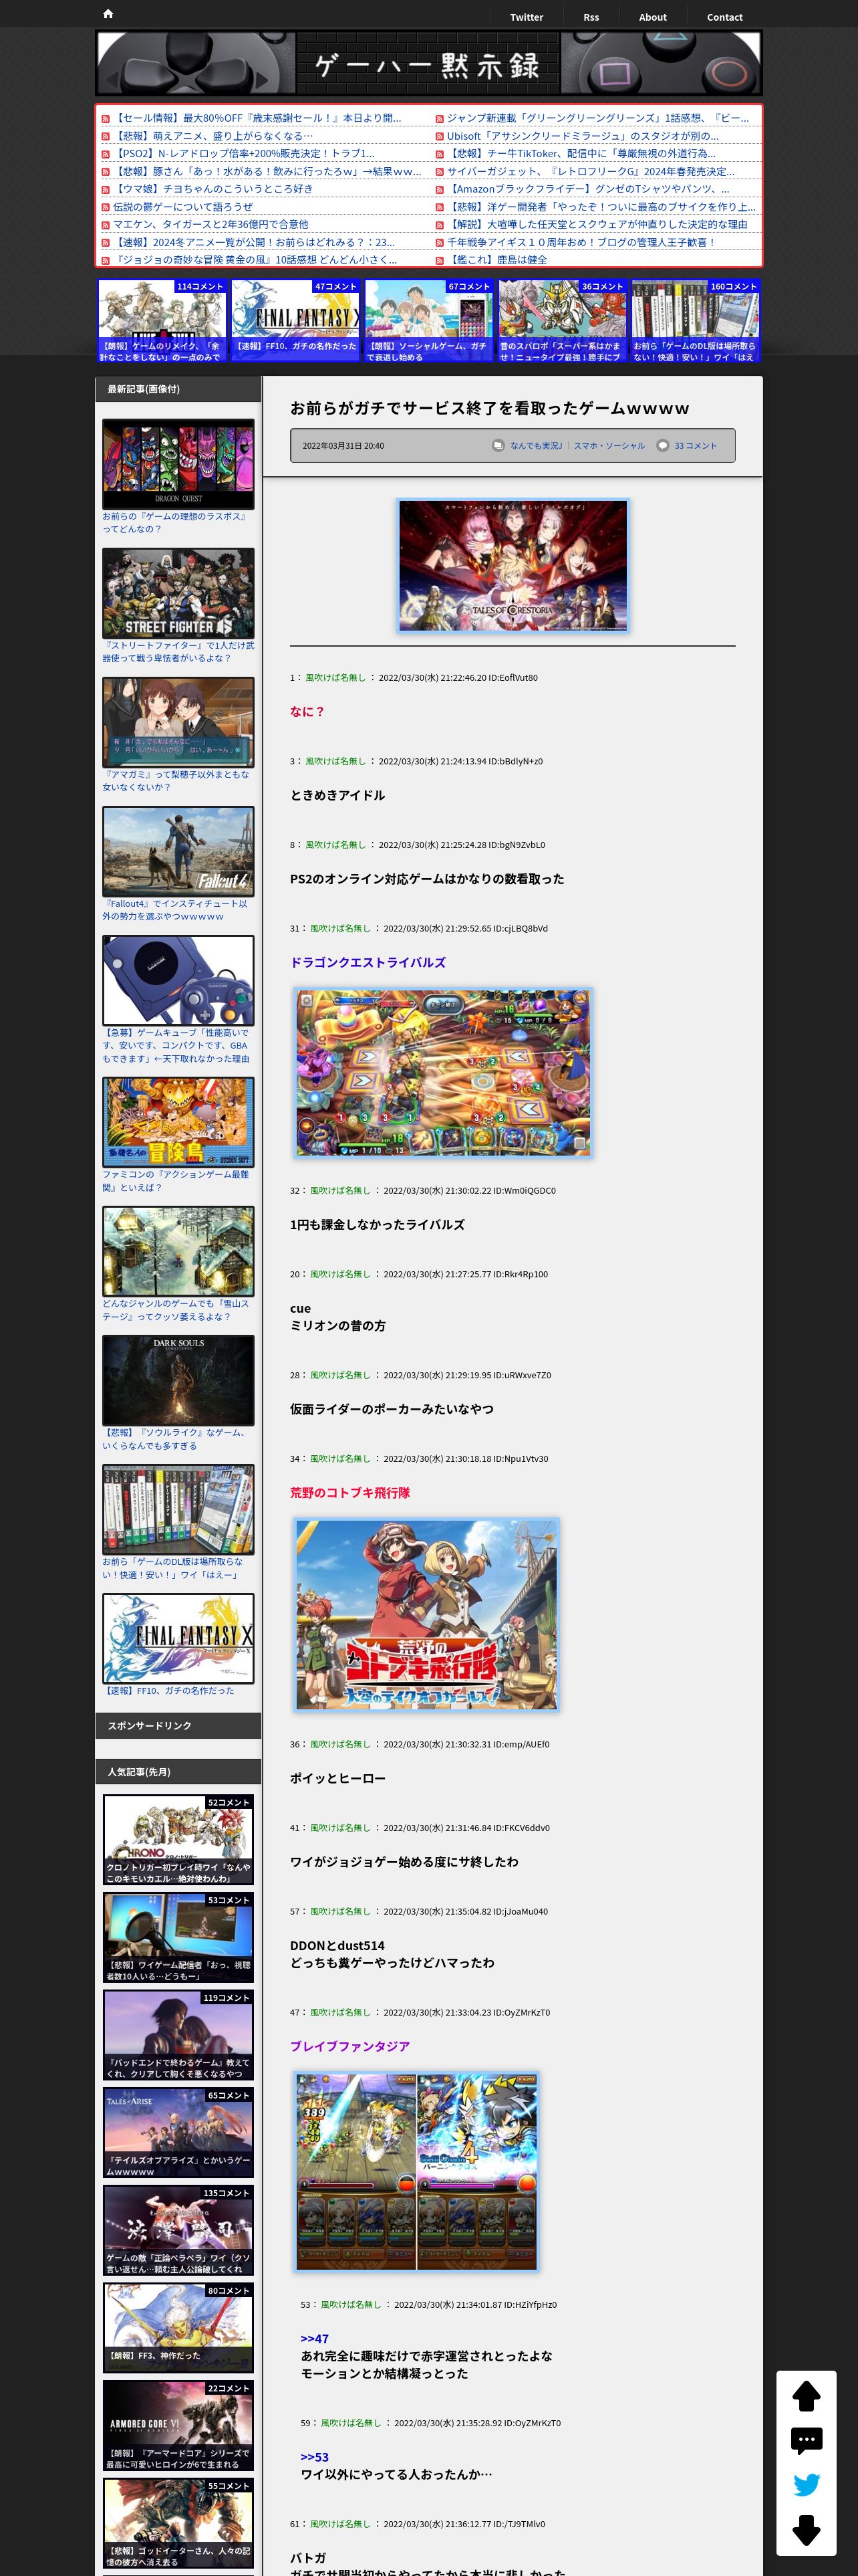This screenshot has height=2576, width=858.
Task: Open headline 【ウマ娘】チヨちゃんのこういうところ好き
Action: (x=214, y=189)
